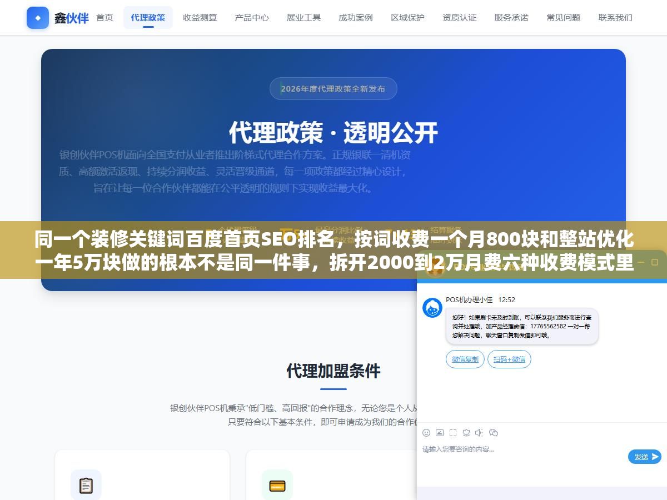Open 产品中心 in navigation
Screen dimensions: 667x500
click(252, 18)
